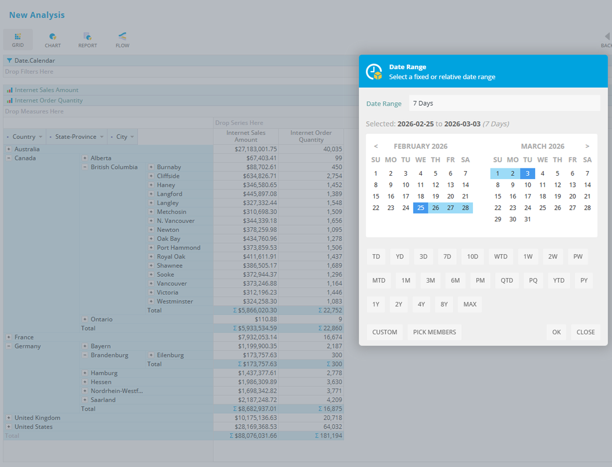Screen dimensions: 612x467
Task: Open the Country column dropdown
Action: [x=41, y=137]
